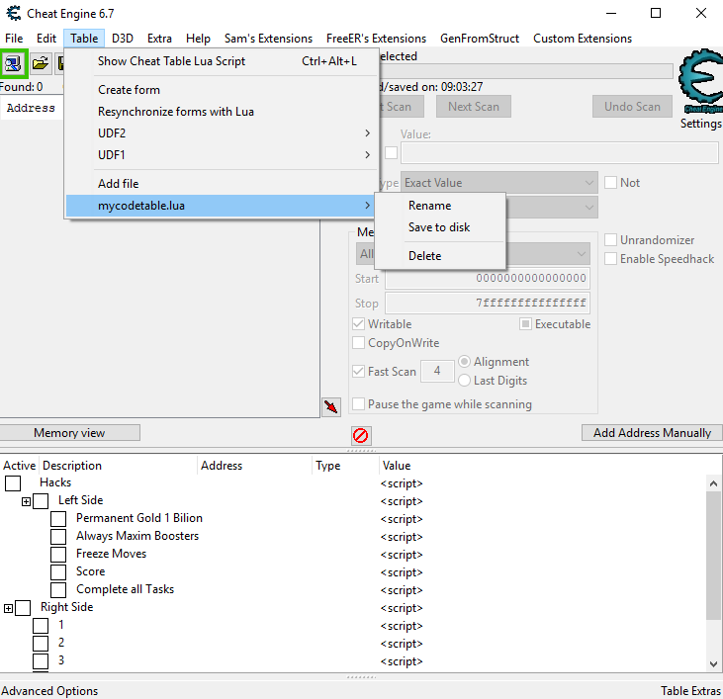Open the Memory view button
Screen dimensions: 723x699
pos(69,433)
